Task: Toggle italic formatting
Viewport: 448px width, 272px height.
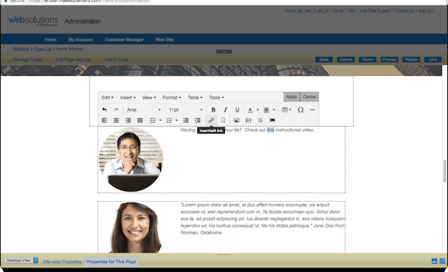Action: coord(225,110)
